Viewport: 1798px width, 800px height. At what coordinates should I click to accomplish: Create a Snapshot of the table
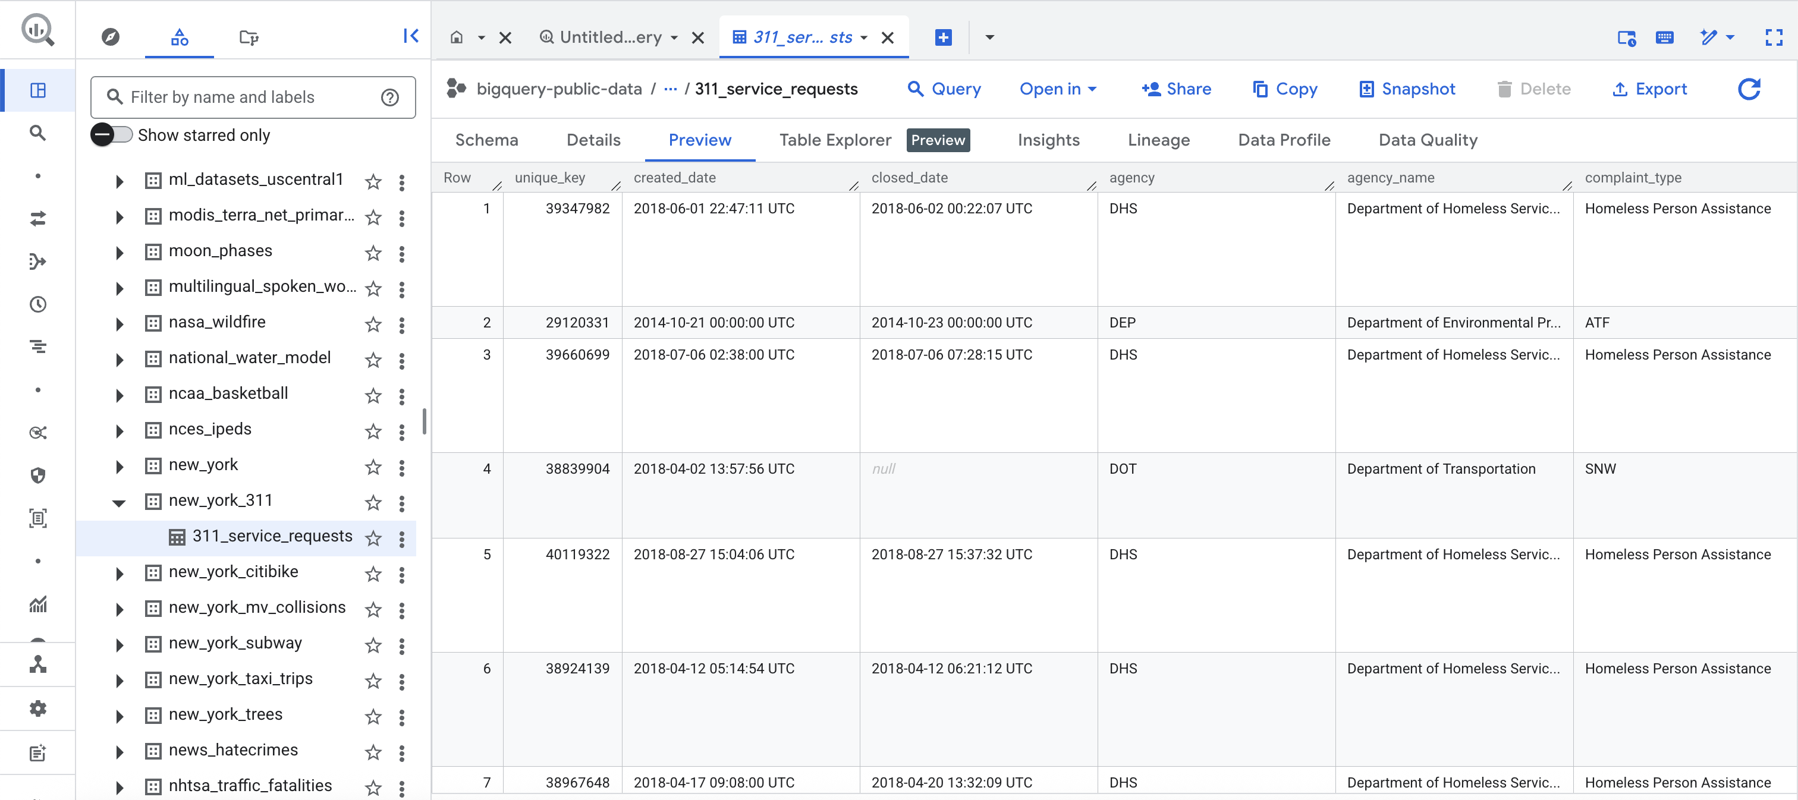tap(1406, 89)
